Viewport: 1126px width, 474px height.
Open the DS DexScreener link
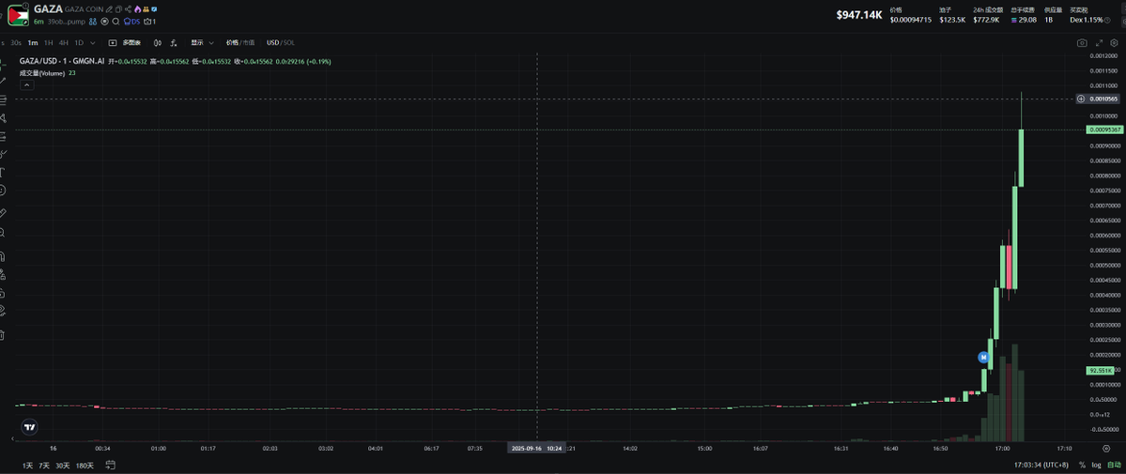click(x=131, y=22)
